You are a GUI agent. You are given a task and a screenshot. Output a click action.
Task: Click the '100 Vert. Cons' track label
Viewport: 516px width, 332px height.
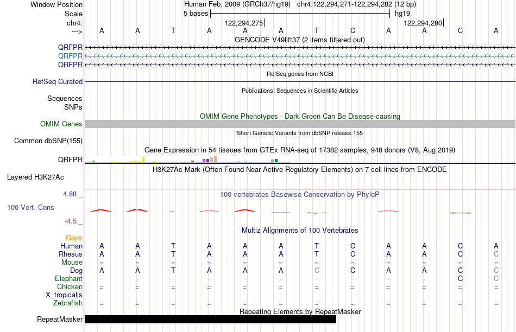(x=30, y=207)
